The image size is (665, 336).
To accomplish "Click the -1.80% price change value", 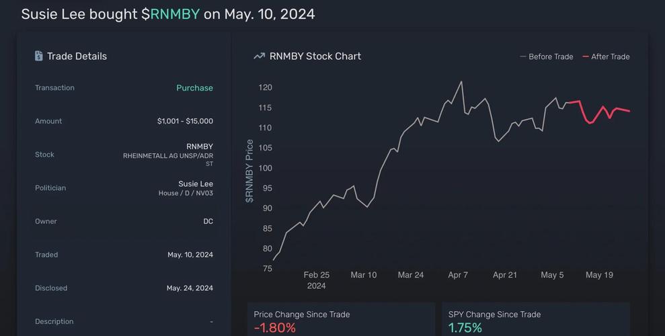I will pos(274,328).
